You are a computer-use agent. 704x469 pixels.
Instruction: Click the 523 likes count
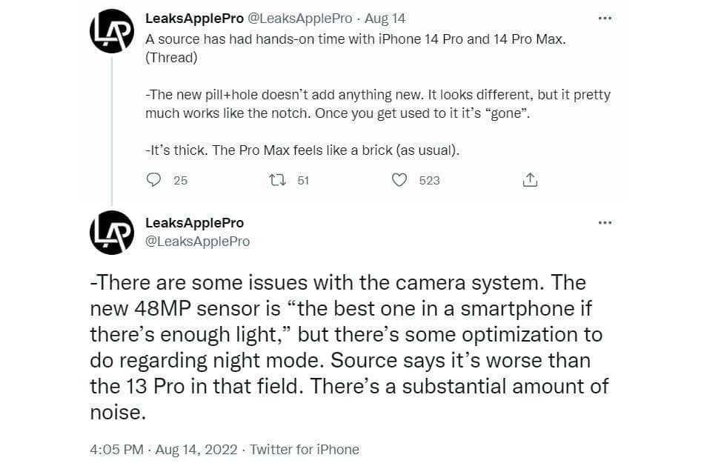429,180
